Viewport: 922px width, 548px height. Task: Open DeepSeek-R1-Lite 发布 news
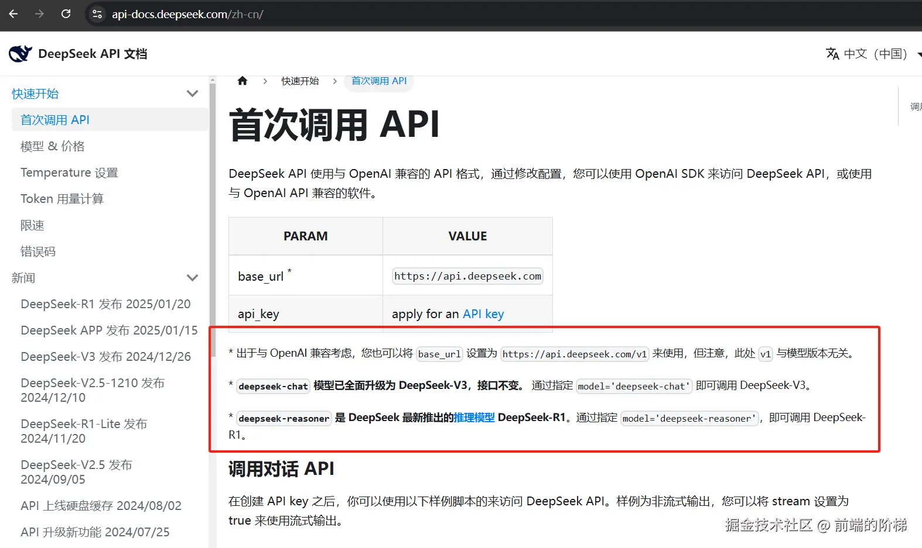click(84, 431)
